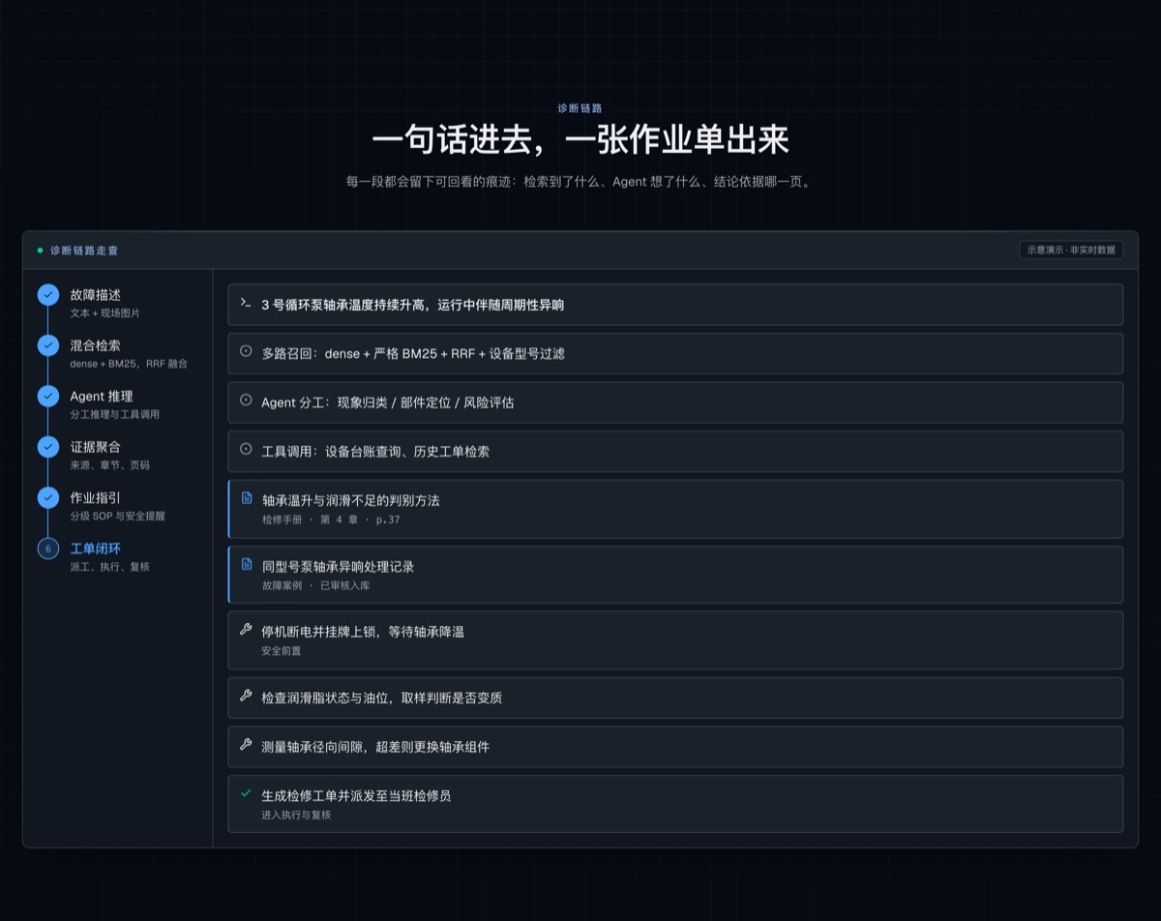Click the 分级 SOP 与安全提醒 subtitle

(119, 516)
